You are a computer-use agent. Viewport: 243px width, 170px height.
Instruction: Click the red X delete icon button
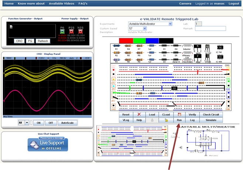click(139, 115)
